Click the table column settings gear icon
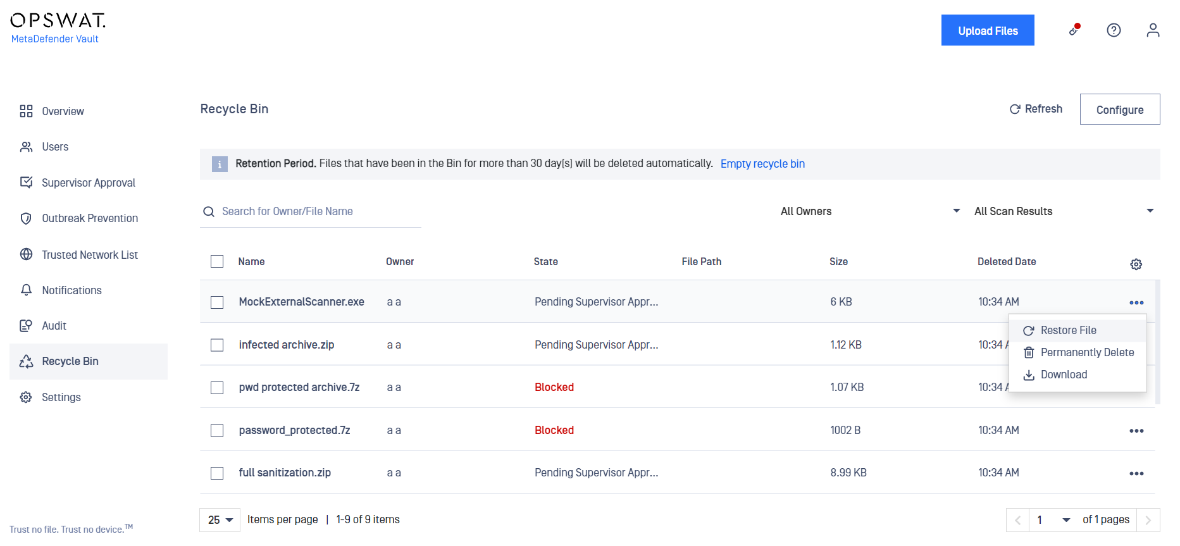This screenshot has height=546, width=1180. (x=1136, y=264)
